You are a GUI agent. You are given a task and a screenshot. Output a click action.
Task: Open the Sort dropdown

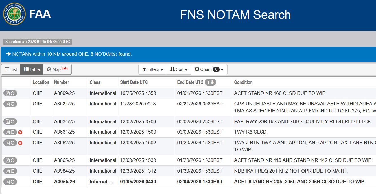(179, 69)
